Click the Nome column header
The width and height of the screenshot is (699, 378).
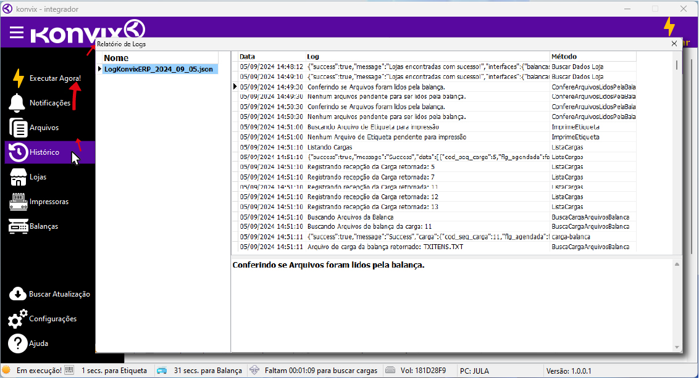point(116,58)
